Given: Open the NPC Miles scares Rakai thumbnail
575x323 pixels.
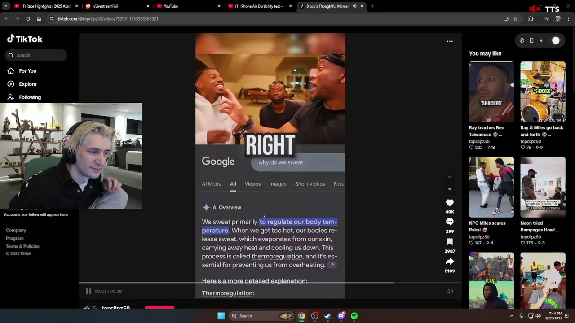Looking at the screenshot, I should pyautogui.click(x=491, y=187).
